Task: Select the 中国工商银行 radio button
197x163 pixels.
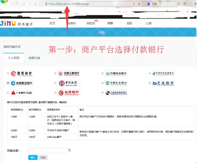Action: 55,73
